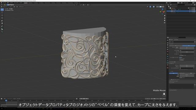The height and width of the screenshot is (110, 196).
Task: Click the timeline playhead marker
Action: pyautogui.click(x=6, y=101)
